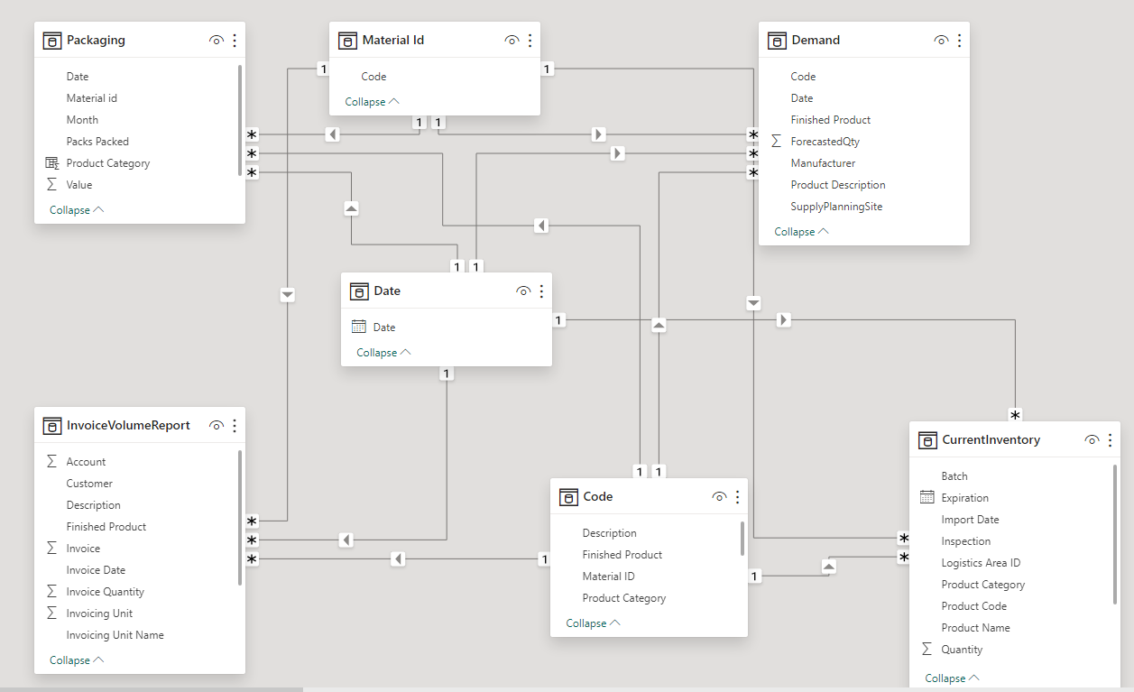Click Code table vertical scrollbar

click(742, 538)
